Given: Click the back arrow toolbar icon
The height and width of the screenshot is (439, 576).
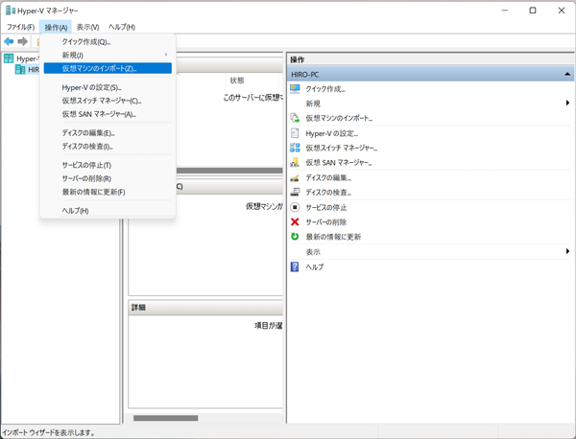Looking at the screenshot, I should (9, 41).
